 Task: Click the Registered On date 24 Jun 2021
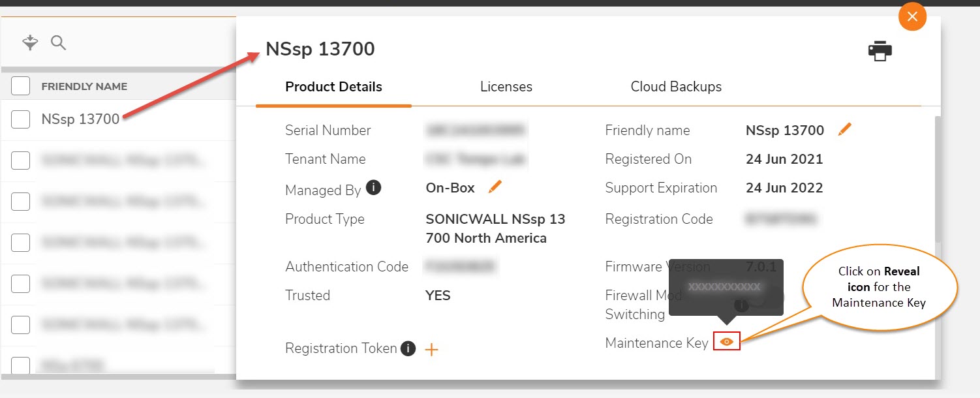tap(784, 159)
